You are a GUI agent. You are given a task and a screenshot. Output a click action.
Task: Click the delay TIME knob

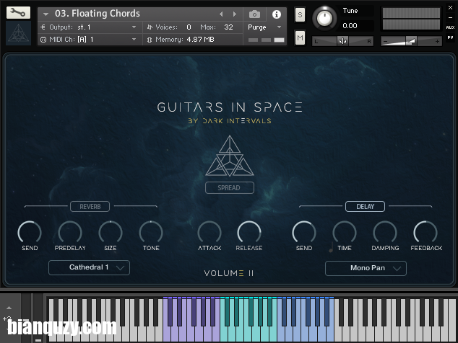point(345,232)
